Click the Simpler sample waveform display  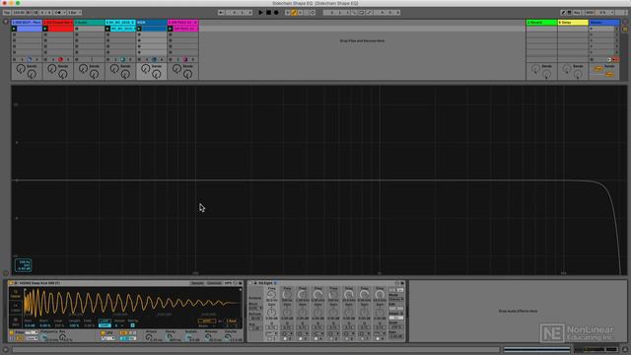(x=132, y=303)
